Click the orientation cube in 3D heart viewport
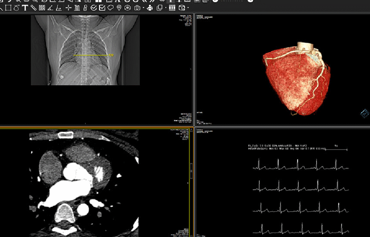 pyautogui.click(x=365, y=113)
